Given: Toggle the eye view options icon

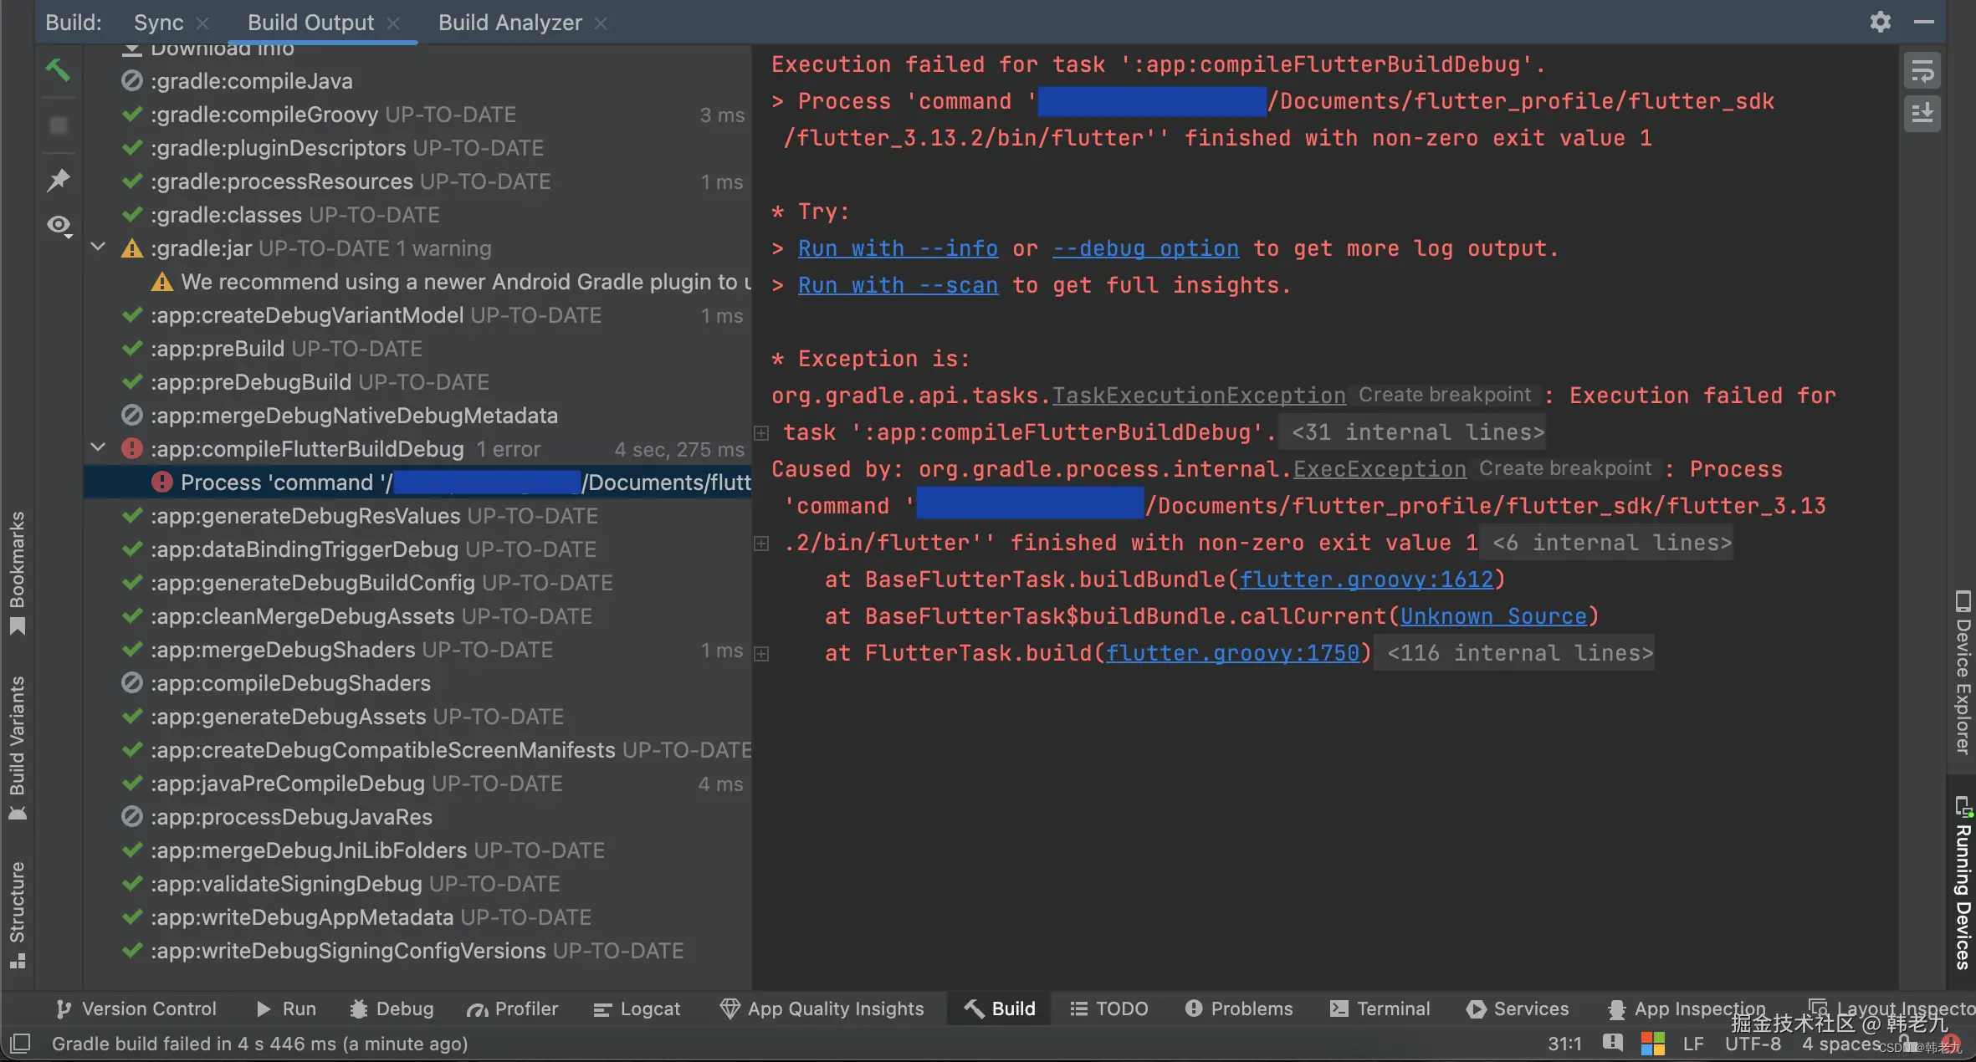Looking at the screenshot, I should [59, 224].
